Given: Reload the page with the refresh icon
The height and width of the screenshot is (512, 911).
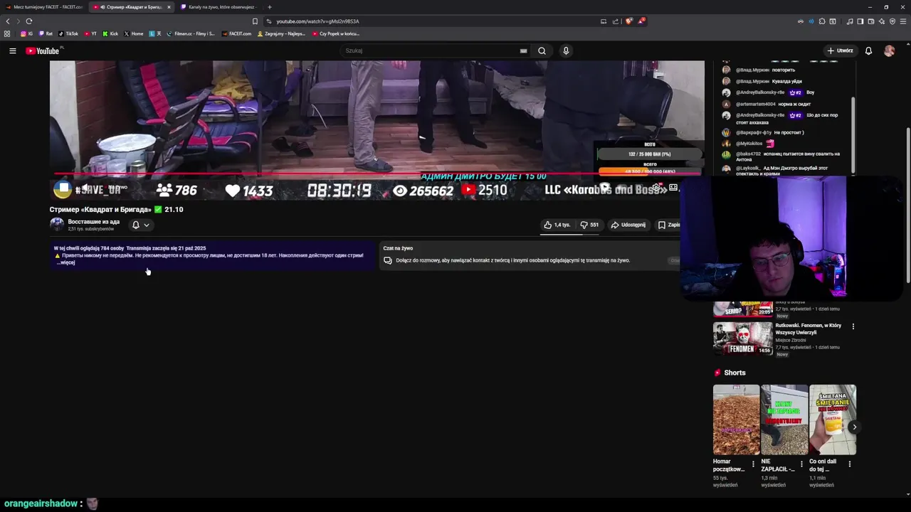Looking at the screenshot, I should click(29, 21).
